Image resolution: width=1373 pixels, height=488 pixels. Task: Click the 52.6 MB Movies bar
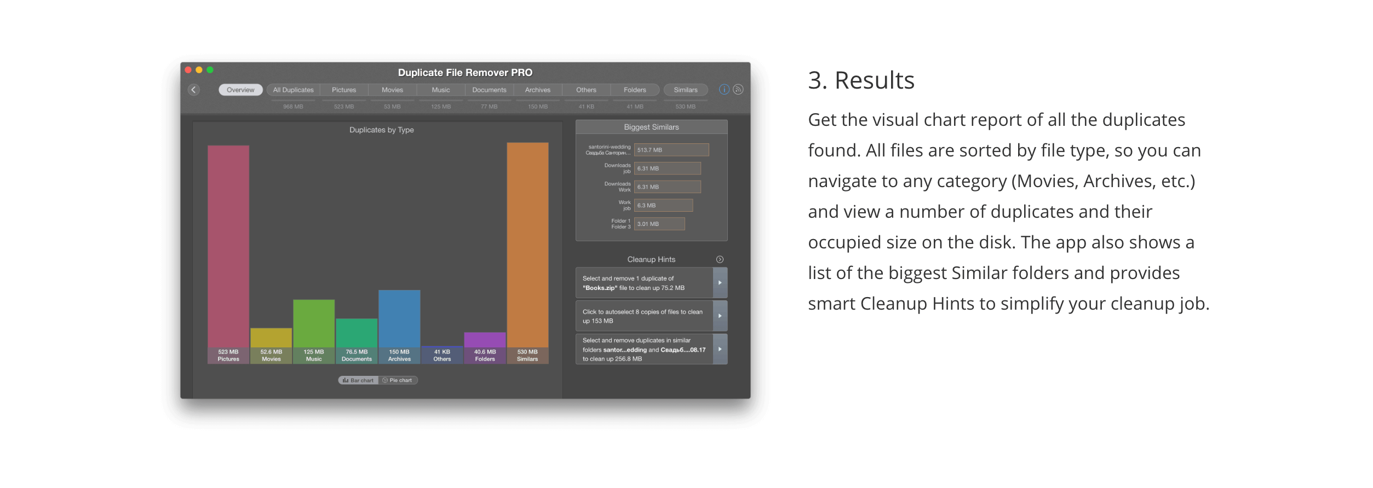[x=271, y=346]
